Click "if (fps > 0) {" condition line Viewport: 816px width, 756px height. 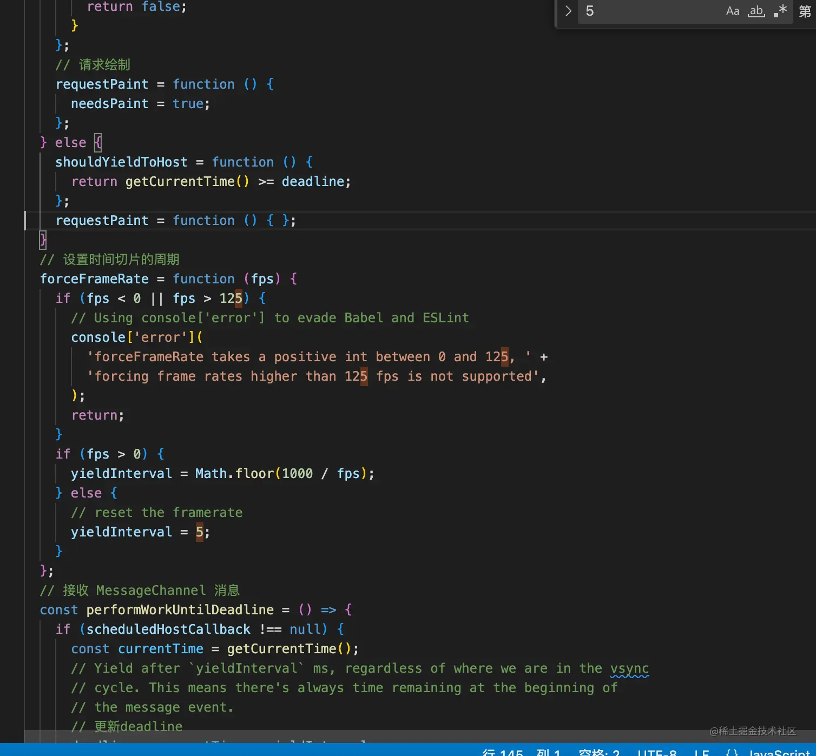[110, 454]
